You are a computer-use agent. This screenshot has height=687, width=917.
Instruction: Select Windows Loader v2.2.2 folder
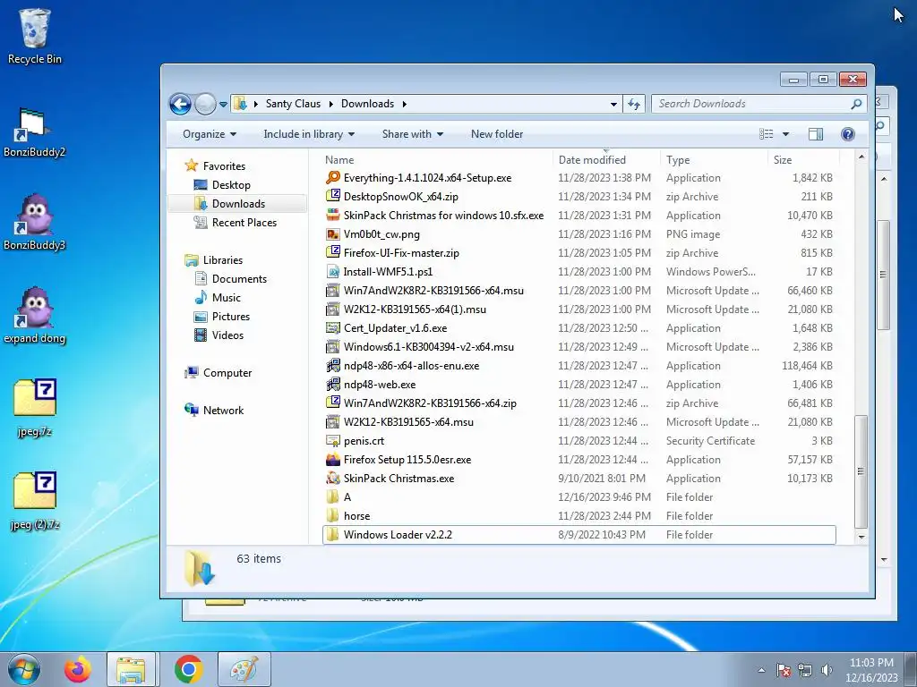point(579,535)
